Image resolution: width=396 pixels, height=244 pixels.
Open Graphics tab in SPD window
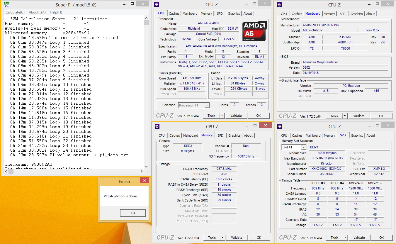[357, 135]
